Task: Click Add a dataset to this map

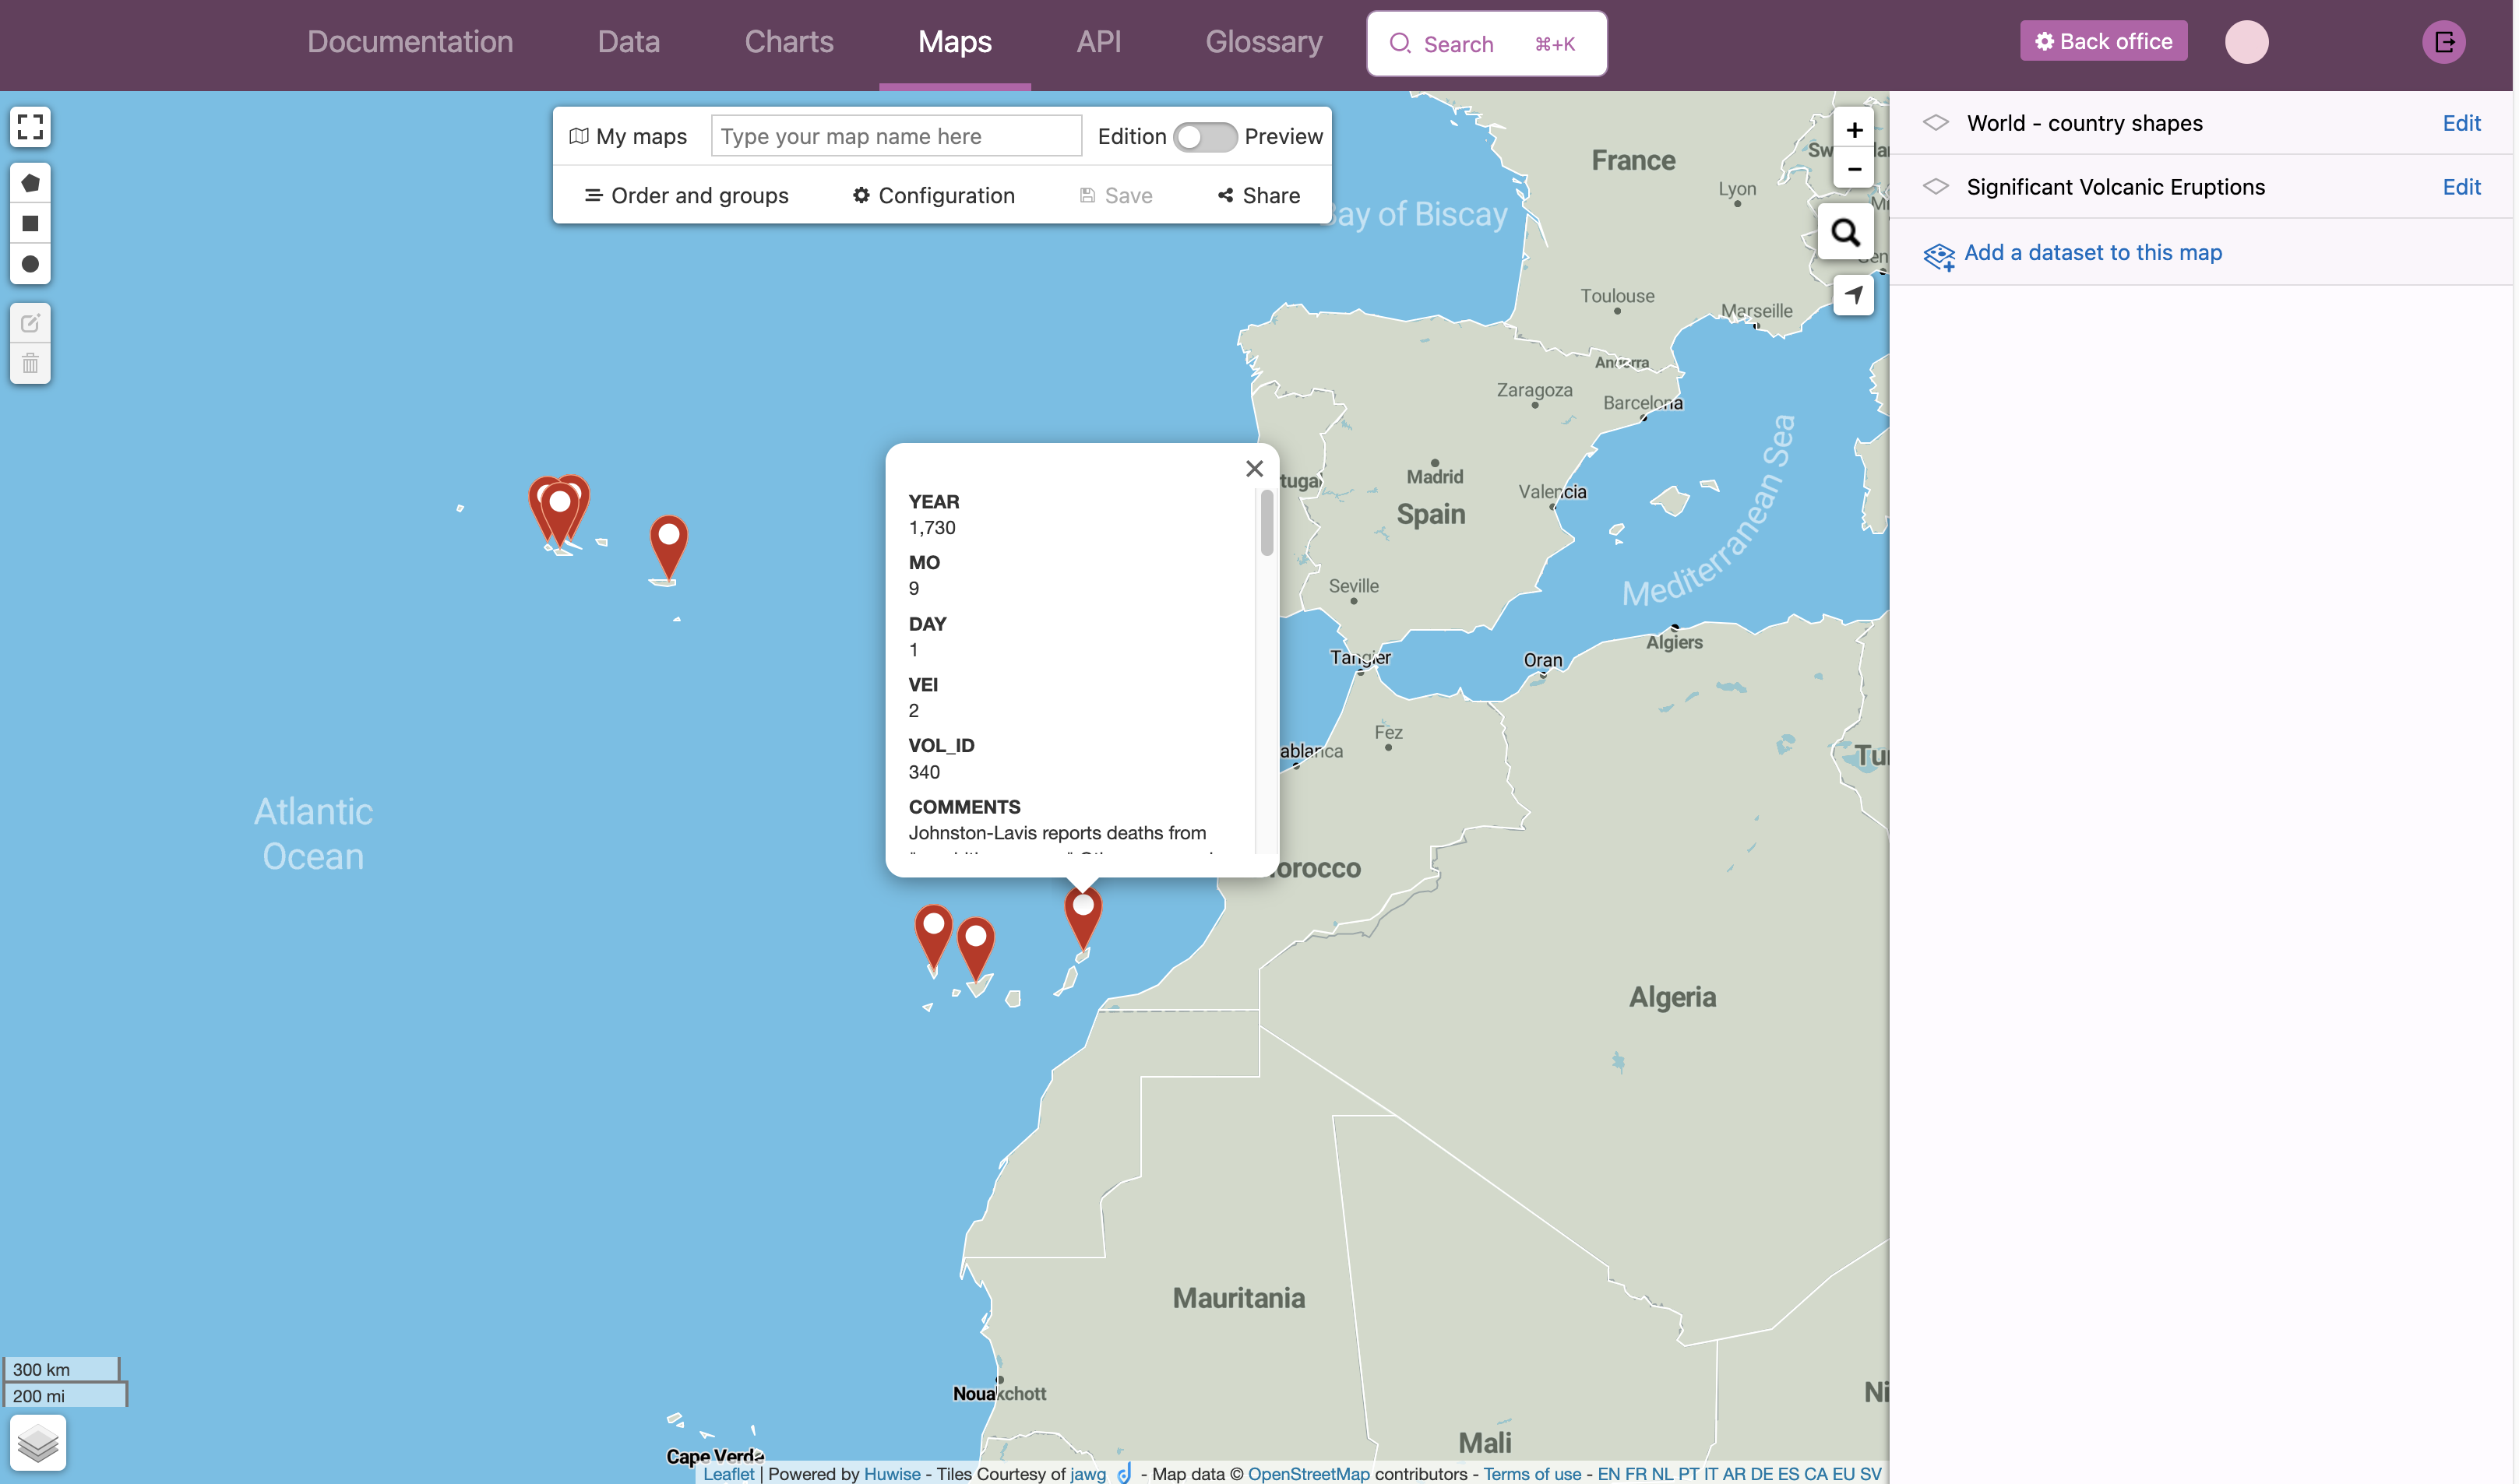Action: click(x=2092, y=253)
